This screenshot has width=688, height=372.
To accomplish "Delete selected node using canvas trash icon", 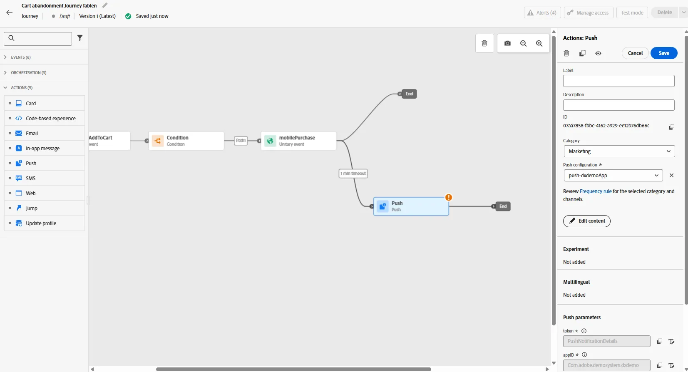I will click(484, 43).
